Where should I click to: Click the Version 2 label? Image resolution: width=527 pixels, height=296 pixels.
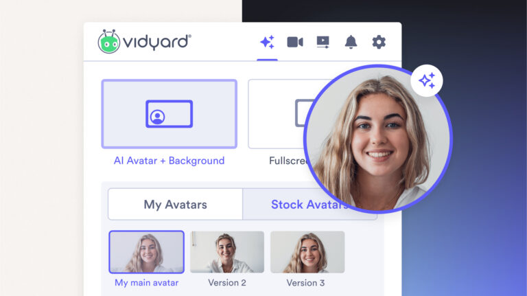(227, 283)
